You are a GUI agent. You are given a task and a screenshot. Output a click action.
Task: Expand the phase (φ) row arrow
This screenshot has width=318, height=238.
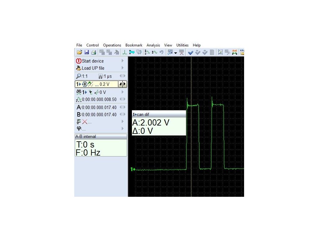122,128
